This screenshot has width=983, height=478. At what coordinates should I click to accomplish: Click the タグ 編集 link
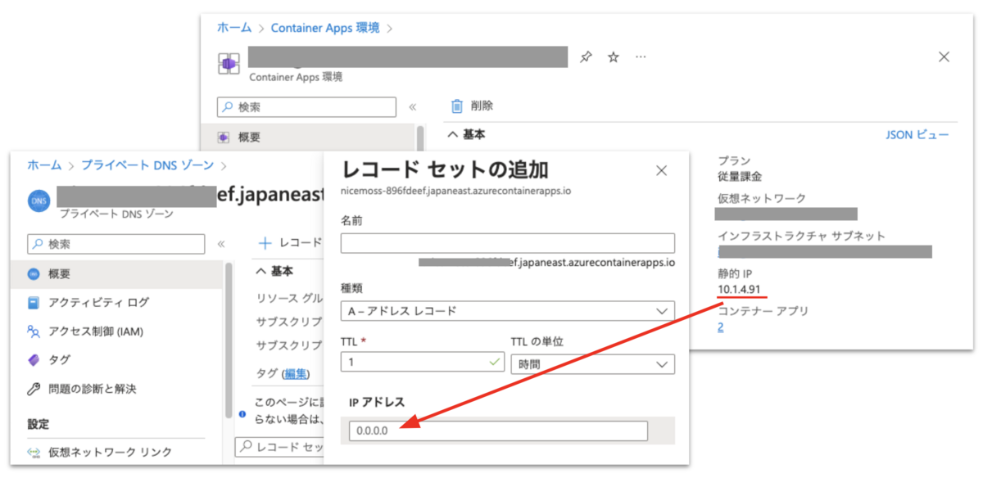[x=295, y=373]
